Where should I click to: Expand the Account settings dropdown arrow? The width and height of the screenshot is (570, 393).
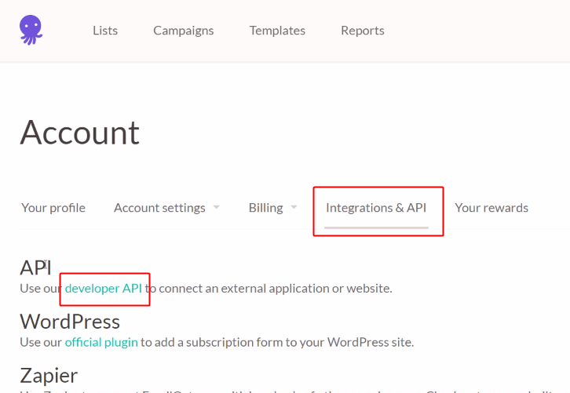coord(216,207)
